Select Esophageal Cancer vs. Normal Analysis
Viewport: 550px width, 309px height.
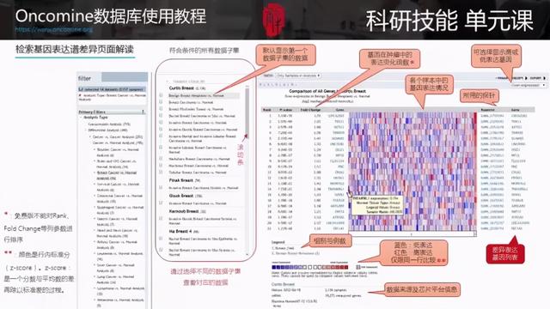[x=120, y=209]
